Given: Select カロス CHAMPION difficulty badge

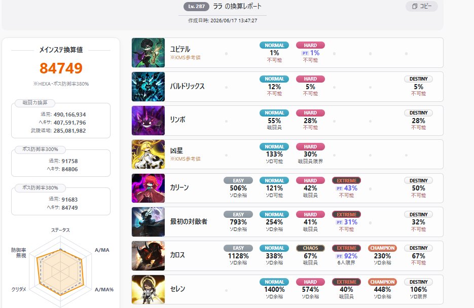Looking at the screenshot, I should pos(382,248).
